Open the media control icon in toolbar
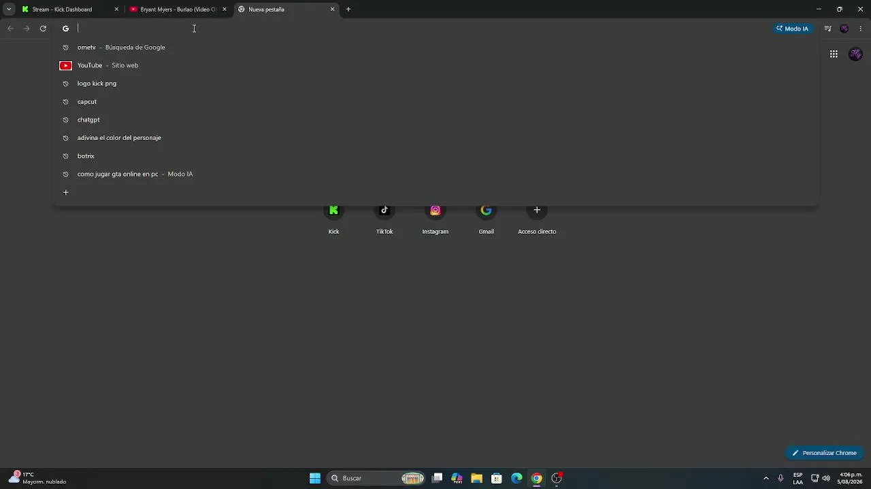Viewport: 871px width, 489px height. tap(827, 29)
